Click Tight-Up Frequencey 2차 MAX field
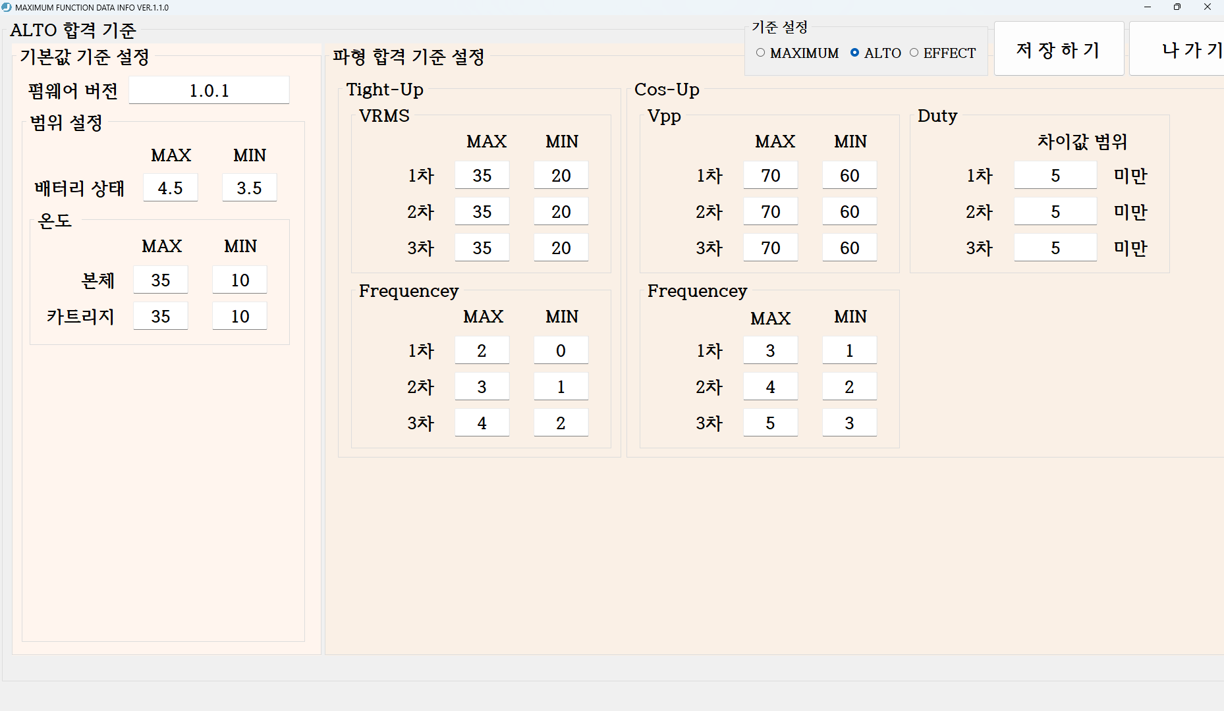Image resolution: width=1224 pixels, height=711 pixels. 482,387
